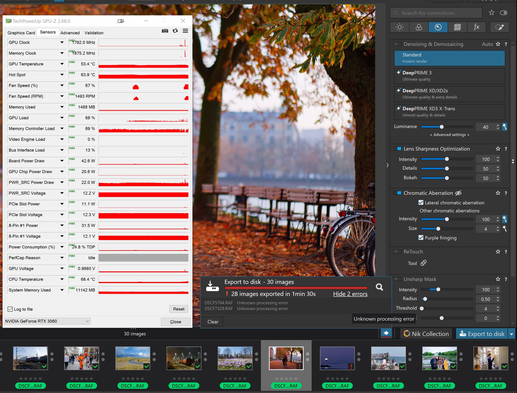Click the Hide 2 errors link
The width and height of the screenshot is (517, 393).
[350, 294]
